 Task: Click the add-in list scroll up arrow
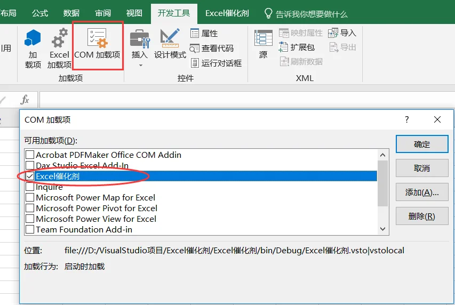(383, 155)
